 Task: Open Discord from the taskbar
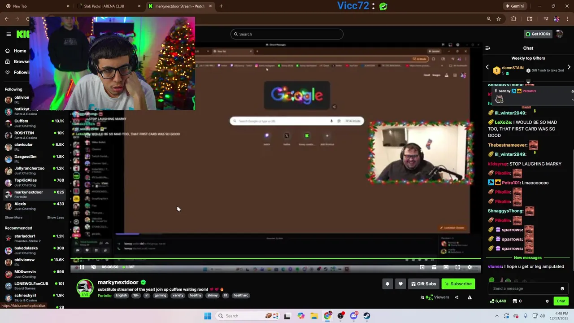(x=354, y=316)
